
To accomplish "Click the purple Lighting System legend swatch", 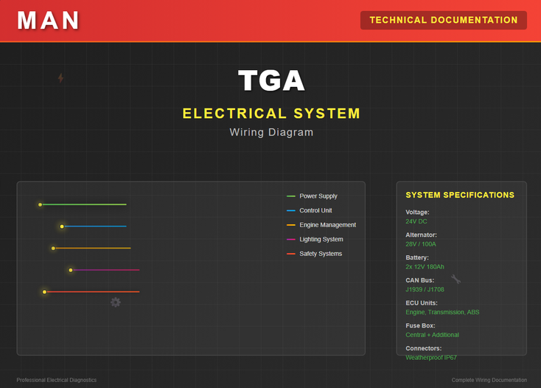I will coord(291,239).
